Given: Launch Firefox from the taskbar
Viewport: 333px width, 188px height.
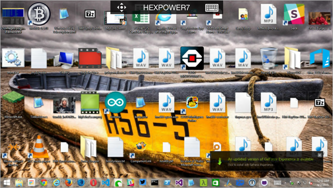Looking at the screenshot, I should (68, 183).
